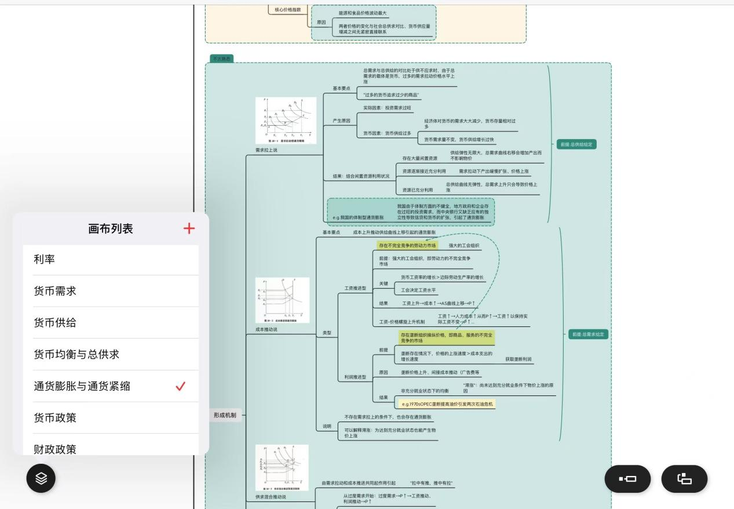Click the subtopic-insert button at far bottom right
The height and width of the screenshot is (509, 734).
(684, 479)
